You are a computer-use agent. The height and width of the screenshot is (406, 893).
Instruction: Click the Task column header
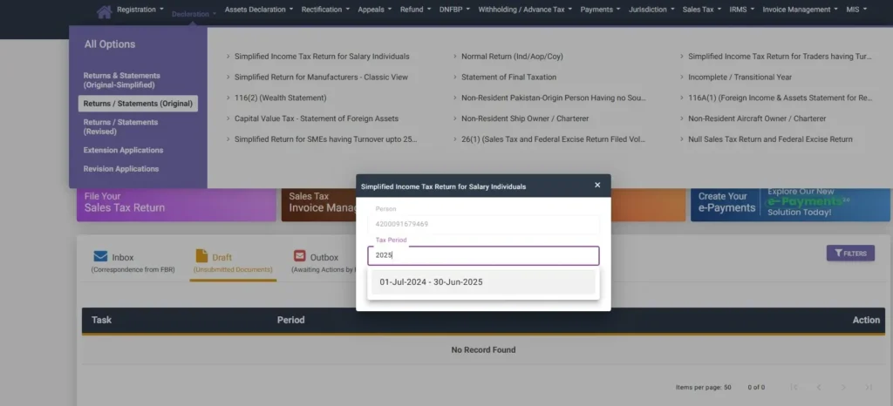[x=101, y=320]
